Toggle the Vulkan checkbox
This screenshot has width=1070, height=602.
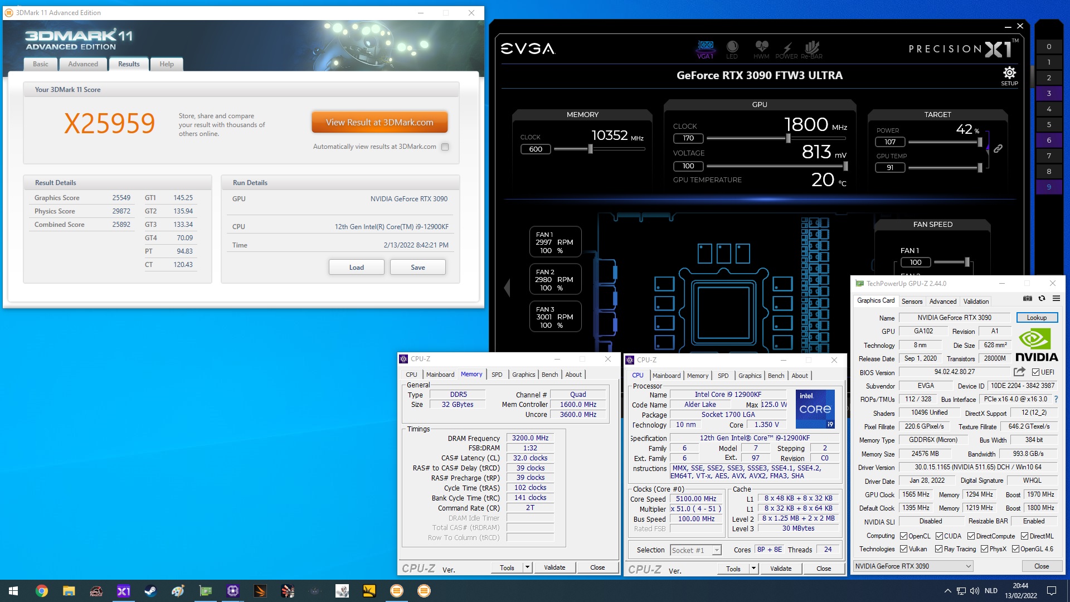904,549
